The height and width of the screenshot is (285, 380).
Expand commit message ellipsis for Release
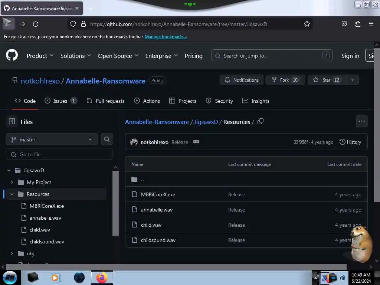point(196,142)
